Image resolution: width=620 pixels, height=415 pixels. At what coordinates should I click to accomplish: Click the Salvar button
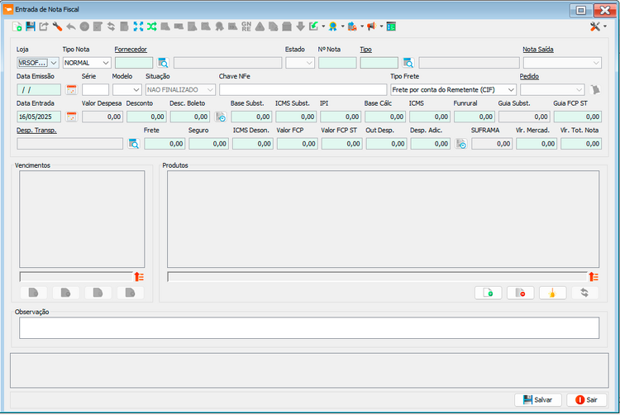coord(538,400)
